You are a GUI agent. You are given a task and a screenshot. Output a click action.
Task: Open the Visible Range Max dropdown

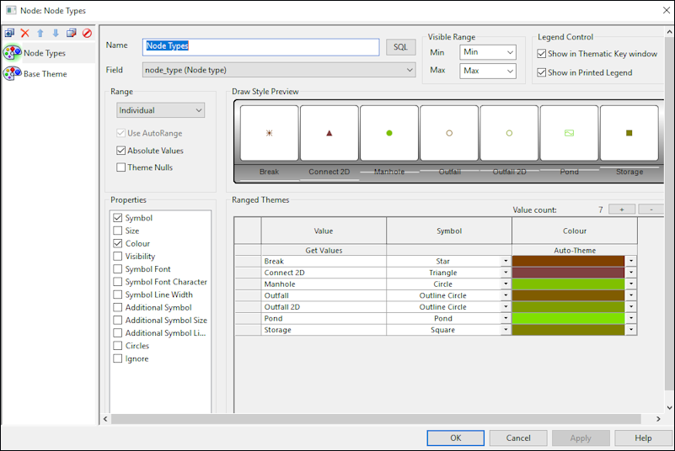coord(488,71)
